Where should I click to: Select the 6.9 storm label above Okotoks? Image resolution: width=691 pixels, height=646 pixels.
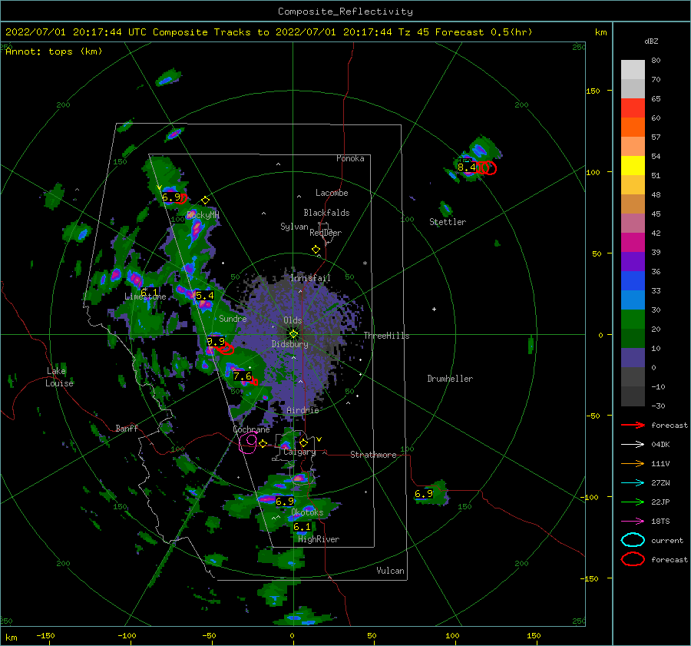point(285,501)
